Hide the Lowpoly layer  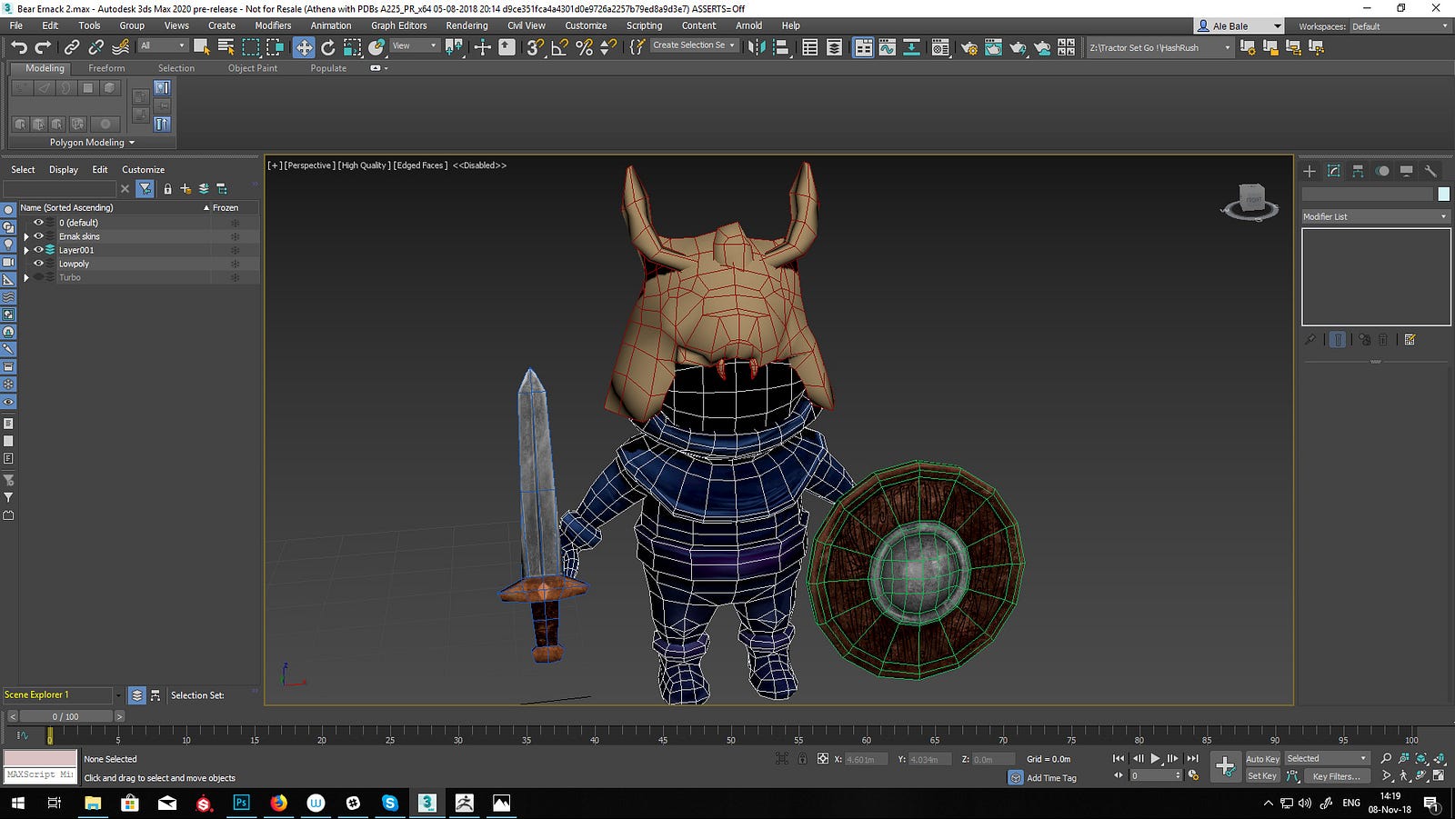(x=39, y=264)
